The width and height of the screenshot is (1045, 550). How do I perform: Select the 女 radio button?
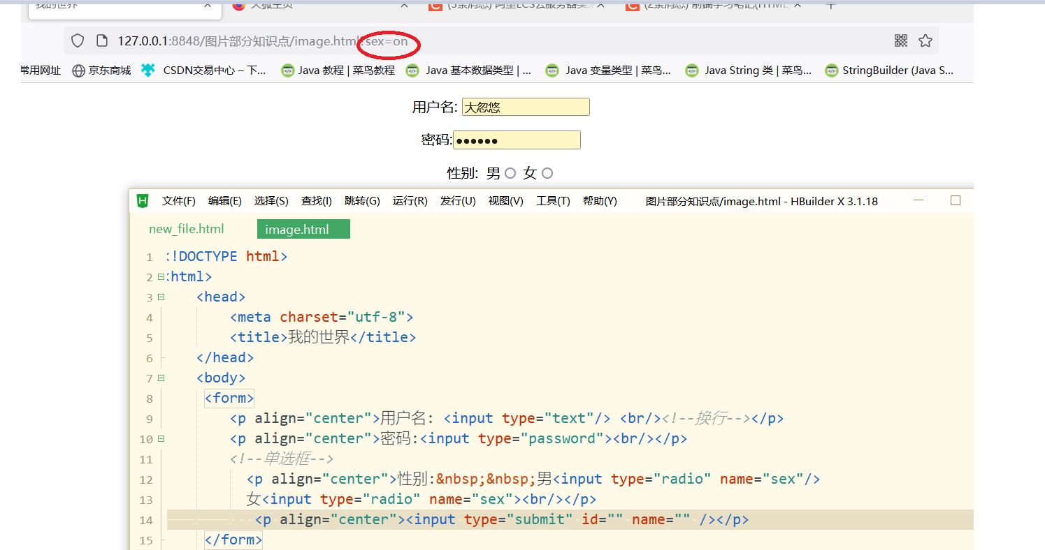click(x=547, y=173)
